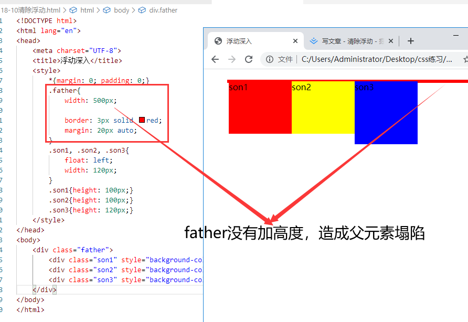Click the browser forward arrow
This screenshot has width=468, height=322.
231,59
